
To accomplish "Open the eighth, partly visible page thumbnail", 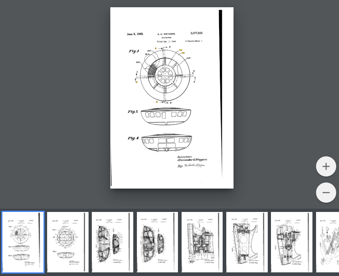I will (327, 242).
